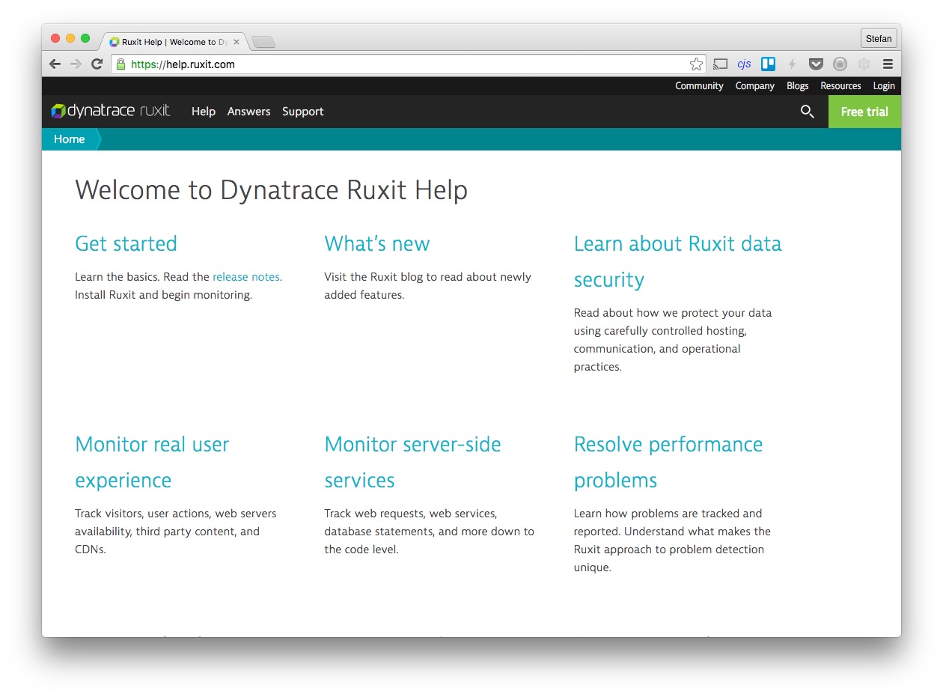Click the grey gear extension icon
The image size is (943, 697).
click(864, 64)
